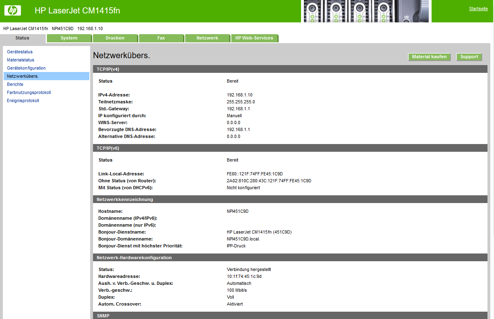Image resolution: width=494 pixels, height=319 pixels.
Task: Click the Support button
Action: [469, 57]
